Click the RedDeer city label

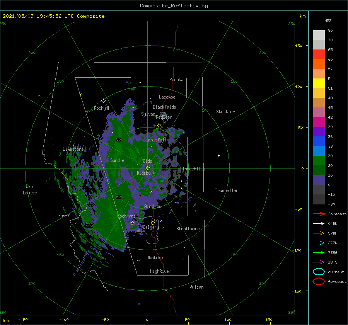pos(164,117)
